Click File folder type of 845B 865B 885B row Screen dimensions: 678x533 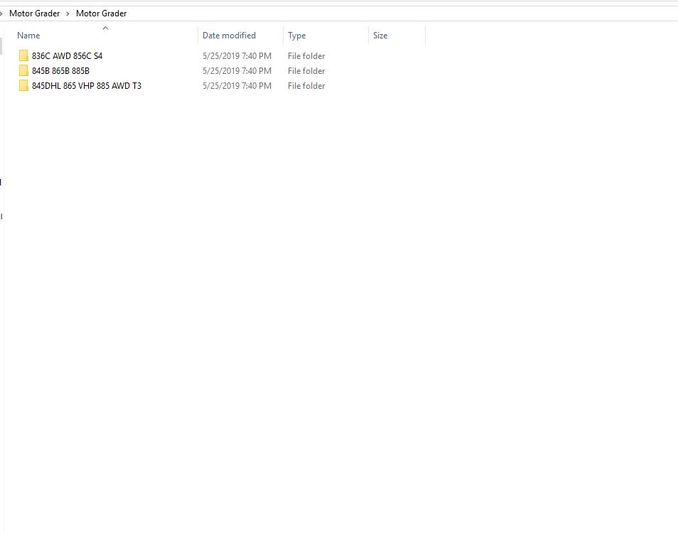click(306, 71)
